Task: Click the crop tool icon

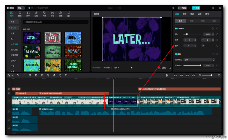Action: pyautogui.click(x=66, y=75)
